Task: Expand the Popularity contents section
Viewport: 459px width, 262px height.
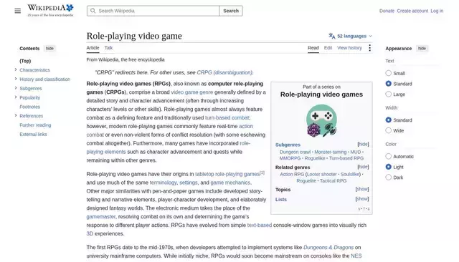Action: (x=16, y=97)
